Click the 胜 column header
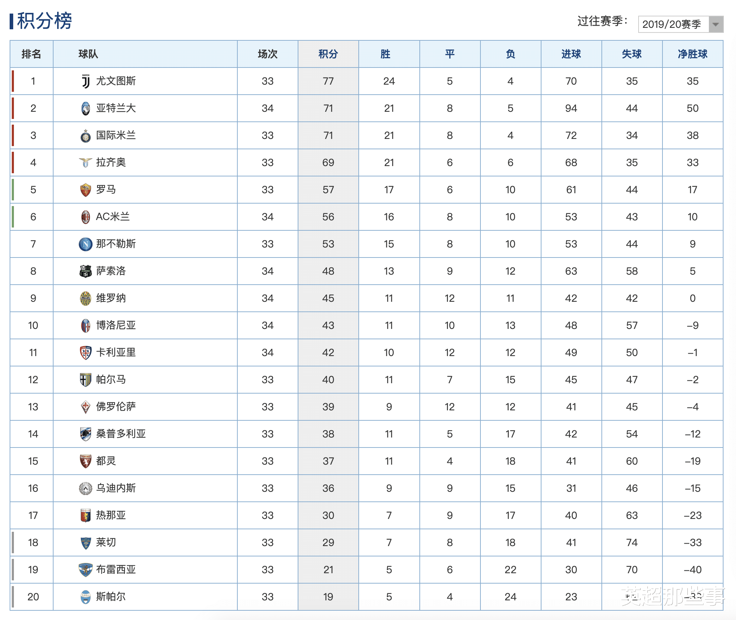Viewport: 736px width, 620px height. [x=385, y=54]
